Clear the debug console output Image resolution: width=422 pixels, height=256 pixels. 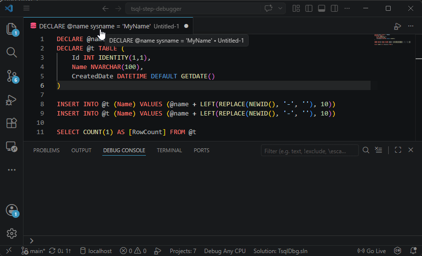[x=378, y=150]
